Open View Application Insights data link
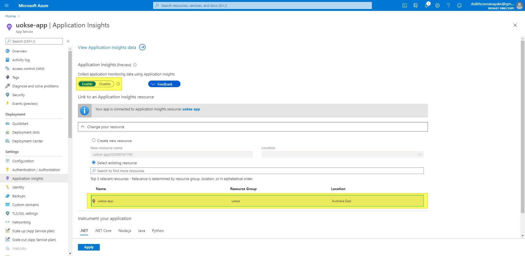 click(107, 47)
